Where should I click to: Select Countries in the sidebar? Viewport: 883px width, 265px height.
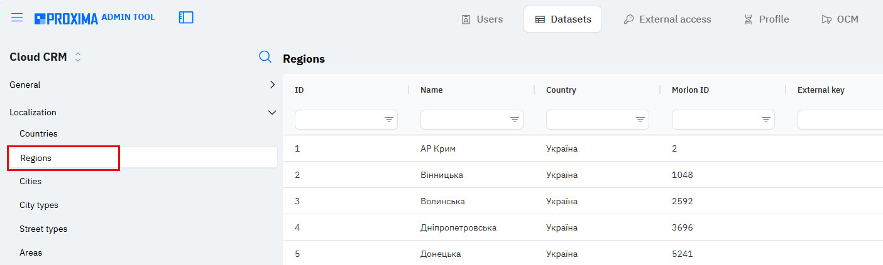[38, 133]
